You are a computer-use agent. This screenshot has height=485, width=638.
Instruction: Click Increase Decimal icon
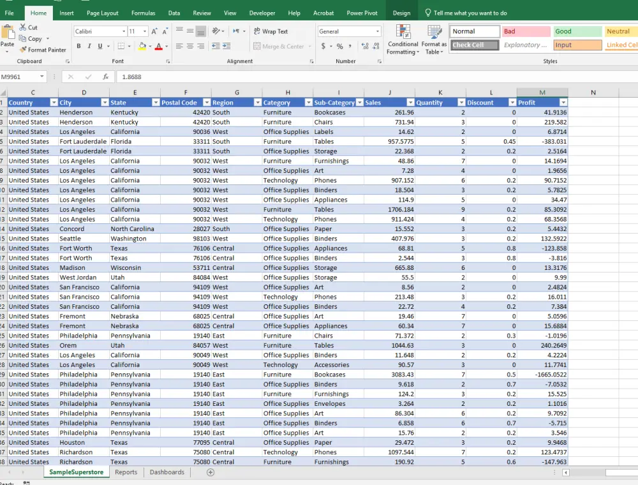tap(365, 46)
